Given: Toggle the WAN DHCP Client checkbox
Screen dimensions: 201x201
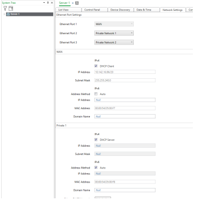Looking at the screenshot, I should pyautogui.click(x=96, y=66).
